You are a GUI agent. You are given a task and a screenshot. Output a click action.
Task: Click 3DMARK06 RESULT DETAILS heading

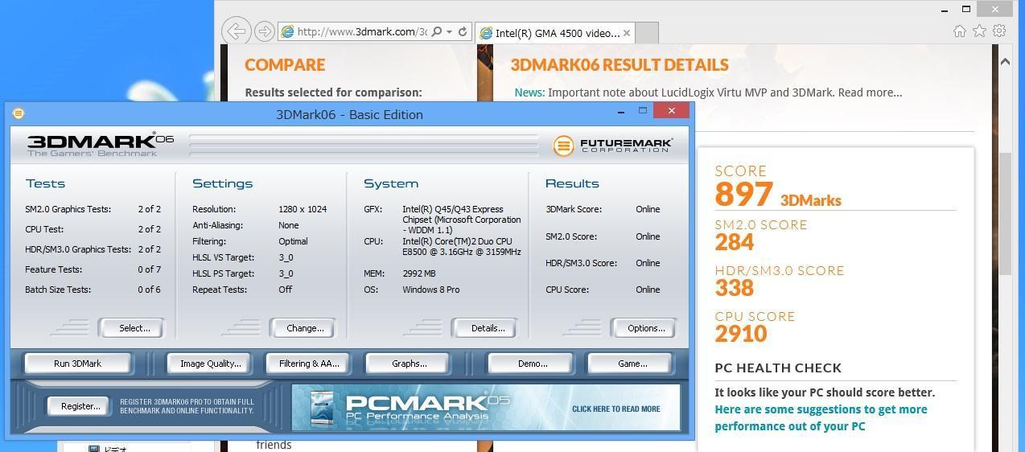pos(620,65)
